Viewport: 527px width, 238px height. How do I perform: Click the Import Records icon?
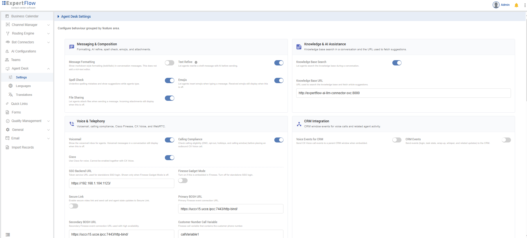click(x=7, y=147)
